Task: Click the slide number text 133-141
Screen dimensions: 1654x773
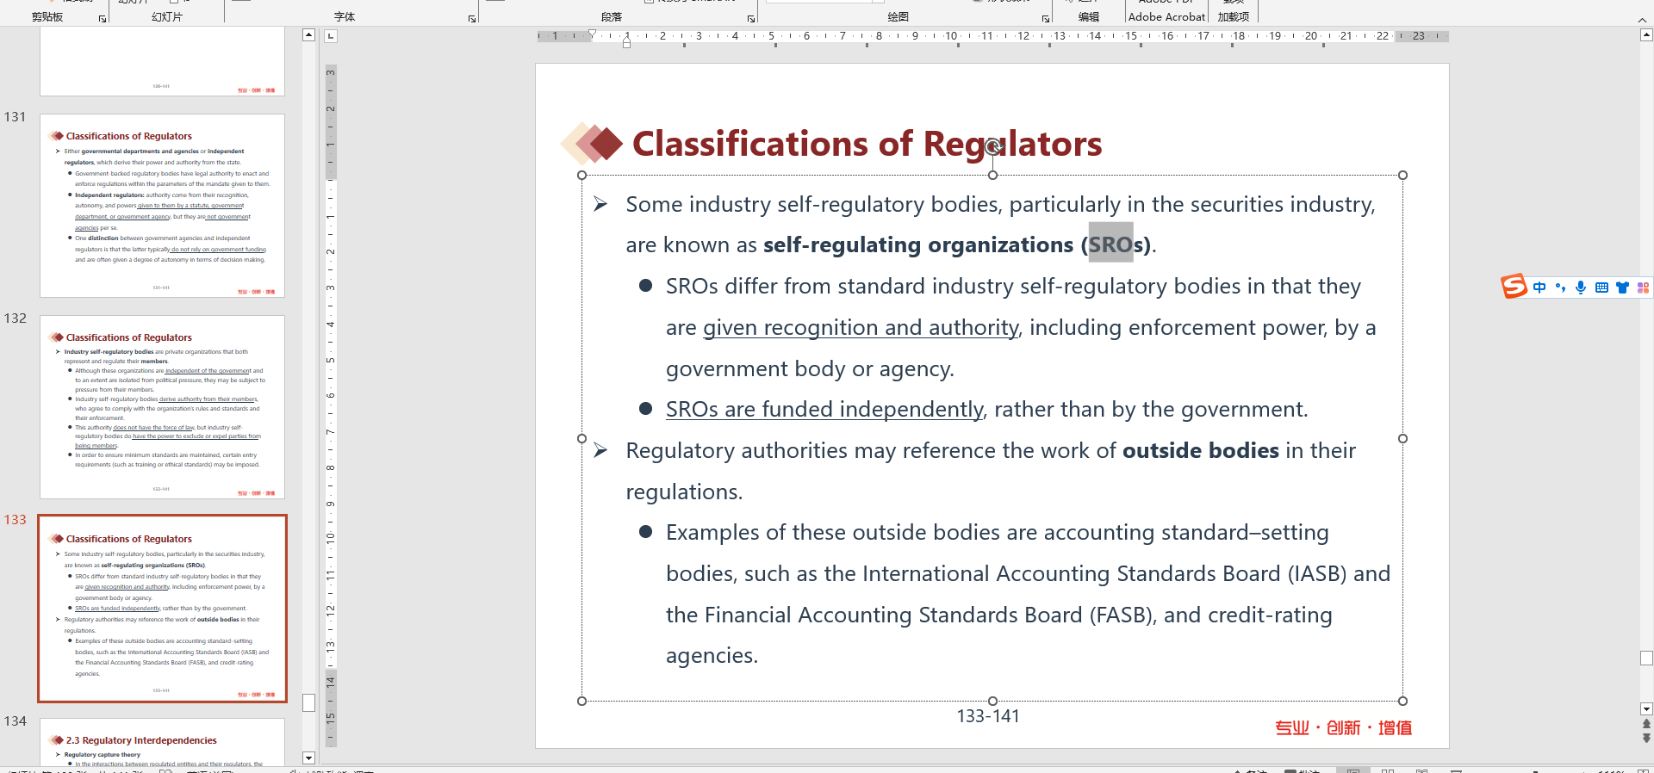Action: tap(988, 716)
